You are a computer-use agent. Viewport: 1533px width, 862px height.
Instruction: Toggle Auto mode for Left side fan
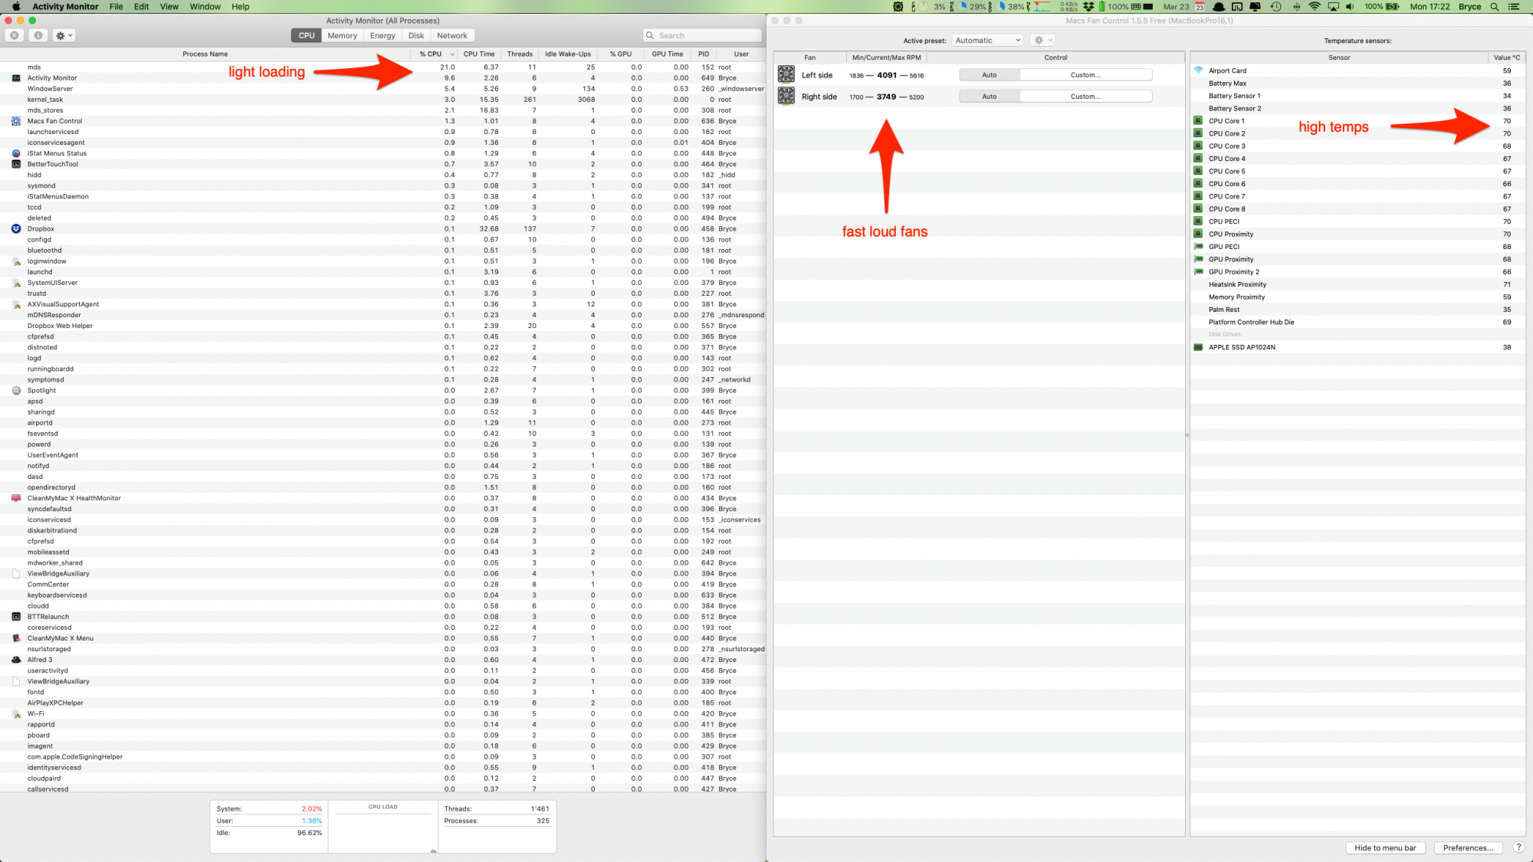pos(989,74)
